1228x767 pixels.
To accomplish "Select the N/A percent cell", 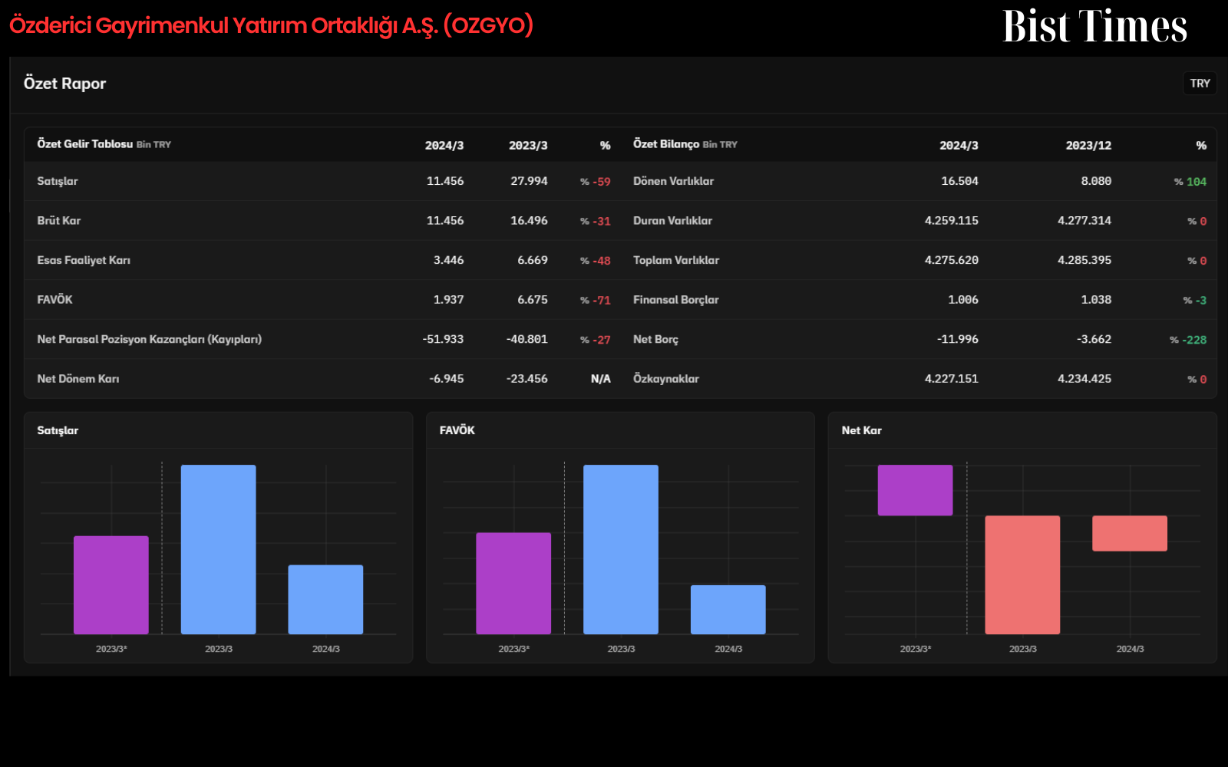I will tap(601, 379).
